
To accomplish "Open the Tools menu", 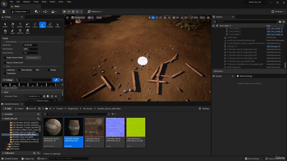I will (36, 2).
